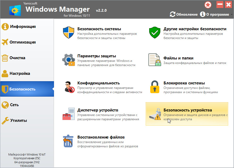Switch to the Информация tab
The height and width of the screenshot is (168, 234).
coord(23,27)
